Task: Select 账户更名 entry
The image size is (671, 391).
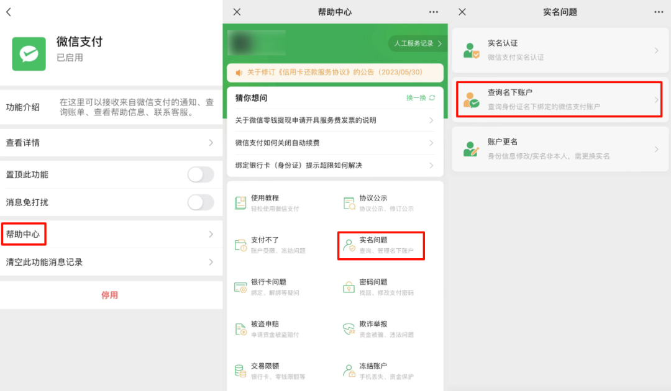Action: pyautogui.click(x=560, y=149)
